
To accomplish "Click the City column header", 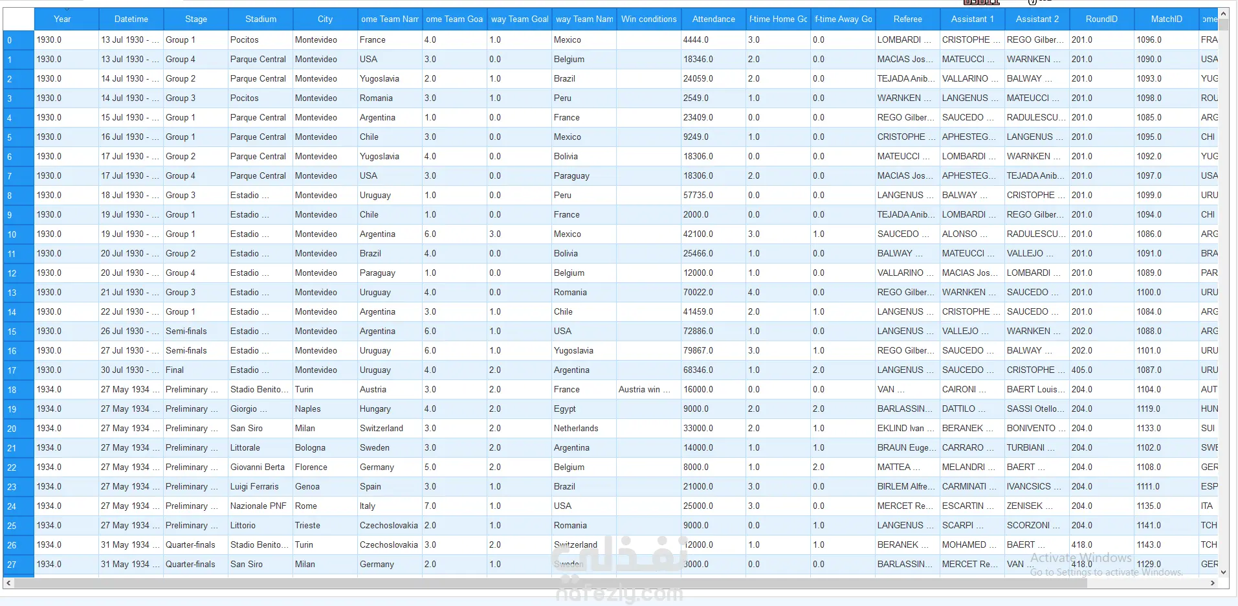I will (326, 19).
